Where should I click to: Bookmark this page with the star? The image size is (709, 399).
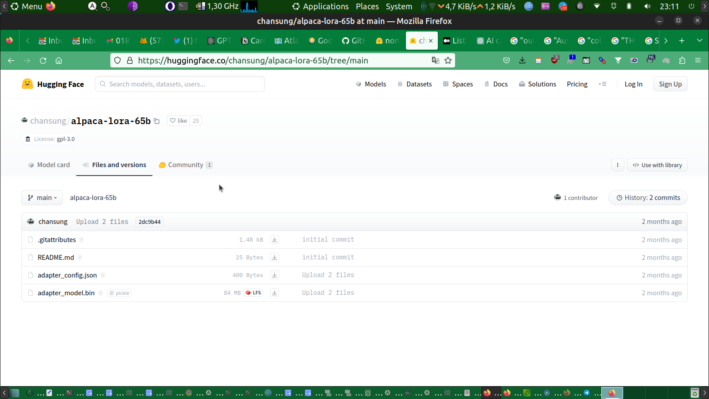(x=448, y=60)
